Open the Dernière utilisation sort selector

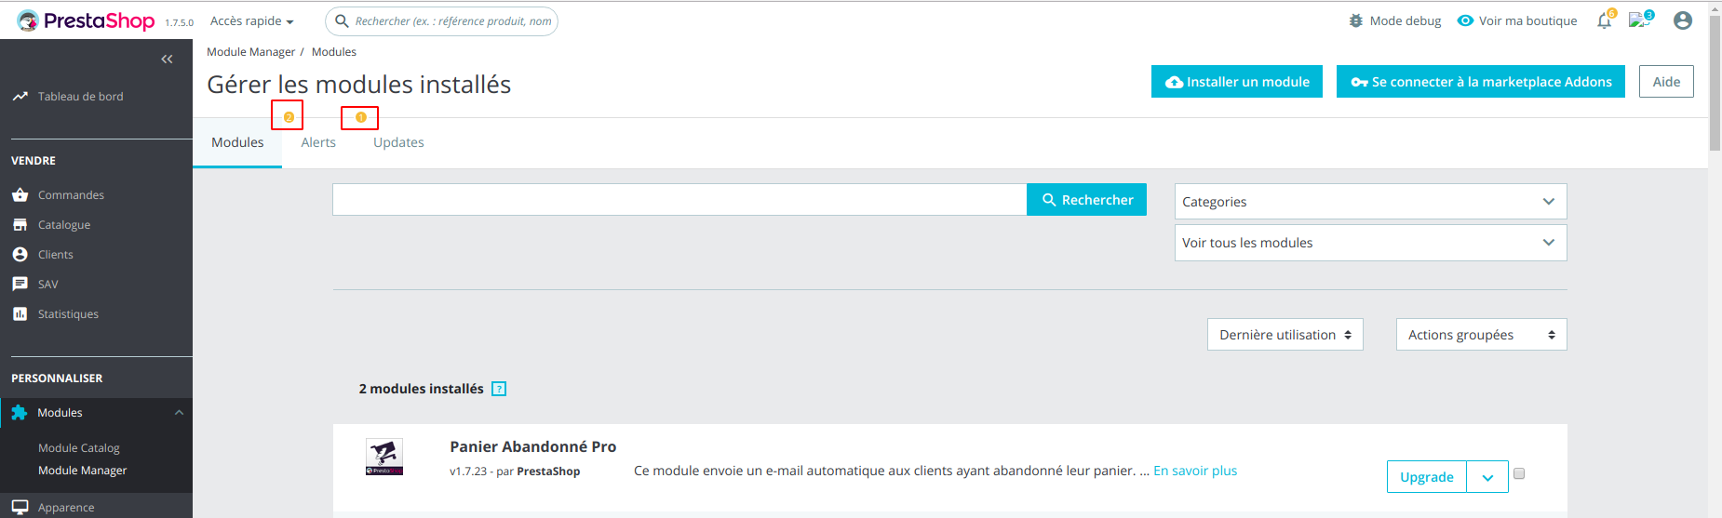click(1285, 335)
